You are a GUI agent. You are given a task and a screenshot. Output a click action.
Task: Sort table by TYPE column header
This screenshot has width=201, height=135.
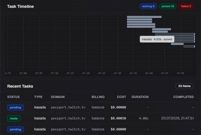pos(38,97)
